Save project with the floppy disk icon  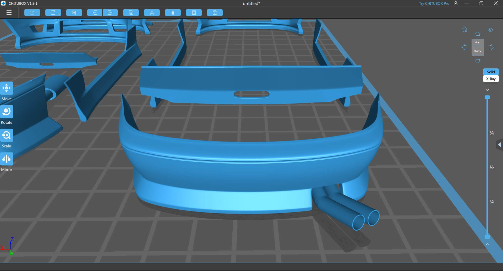tap(53, 13)
